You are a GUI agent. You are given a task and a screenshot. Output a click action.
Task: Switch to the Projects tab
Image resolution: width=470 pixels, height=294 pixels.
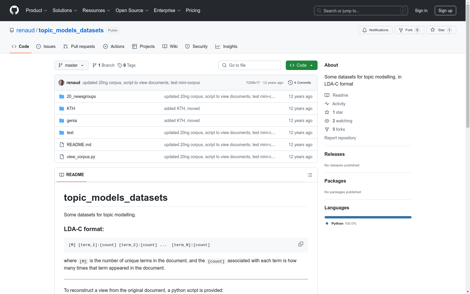(x=143, y=46)
